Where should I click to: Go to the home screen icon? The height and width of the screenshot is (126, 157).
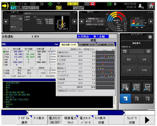[x=151, y=6]
